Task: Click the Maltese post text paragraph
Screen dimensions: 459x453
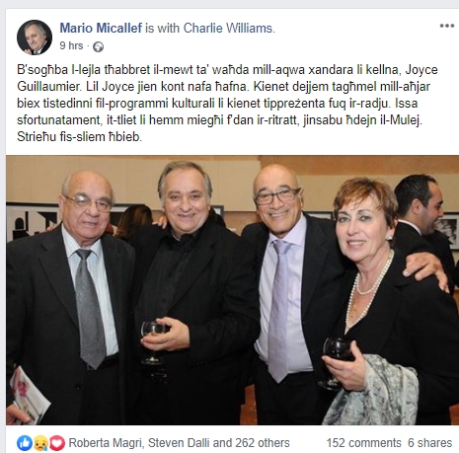Action: pyautogui.click(x=227, y=103)
